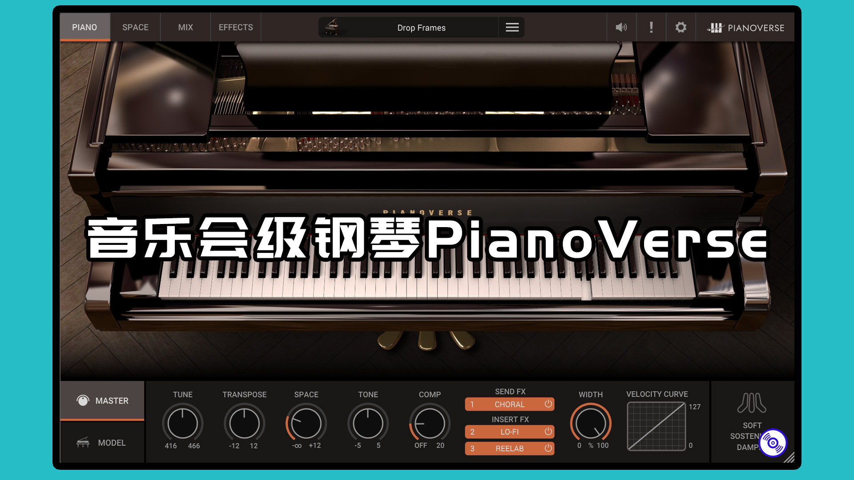Click the MIX tab
Image resolution: width=854 pixels, height=480 pixels.
coord(185,27)
